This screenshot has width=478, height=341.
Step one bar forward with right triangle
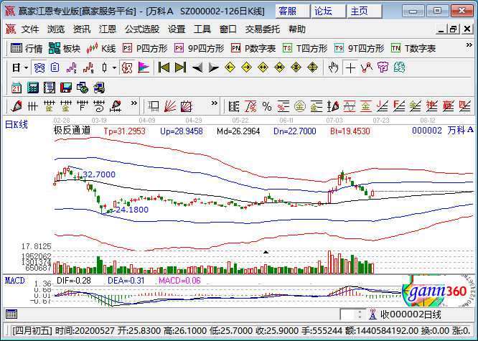[x=213, y=67]
